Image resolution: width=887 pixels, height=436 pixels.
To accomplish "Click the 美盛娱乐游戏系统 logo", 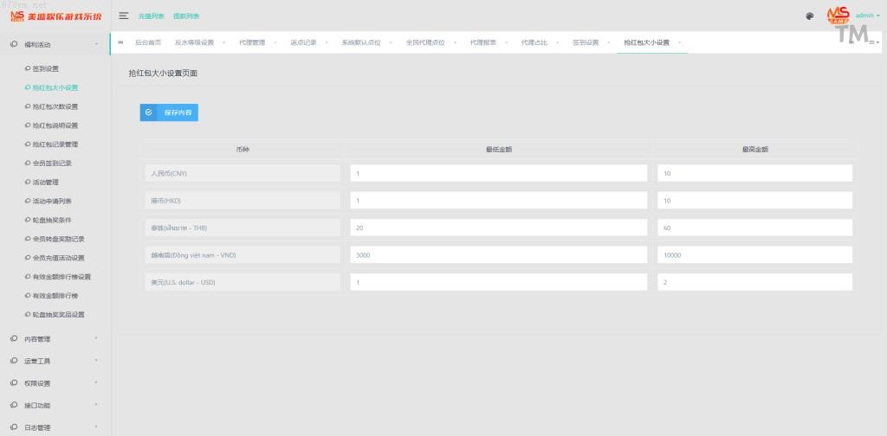I will tap(55, 16).
